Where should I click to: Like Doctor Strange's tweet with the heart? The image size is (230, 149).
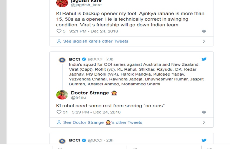59,112
